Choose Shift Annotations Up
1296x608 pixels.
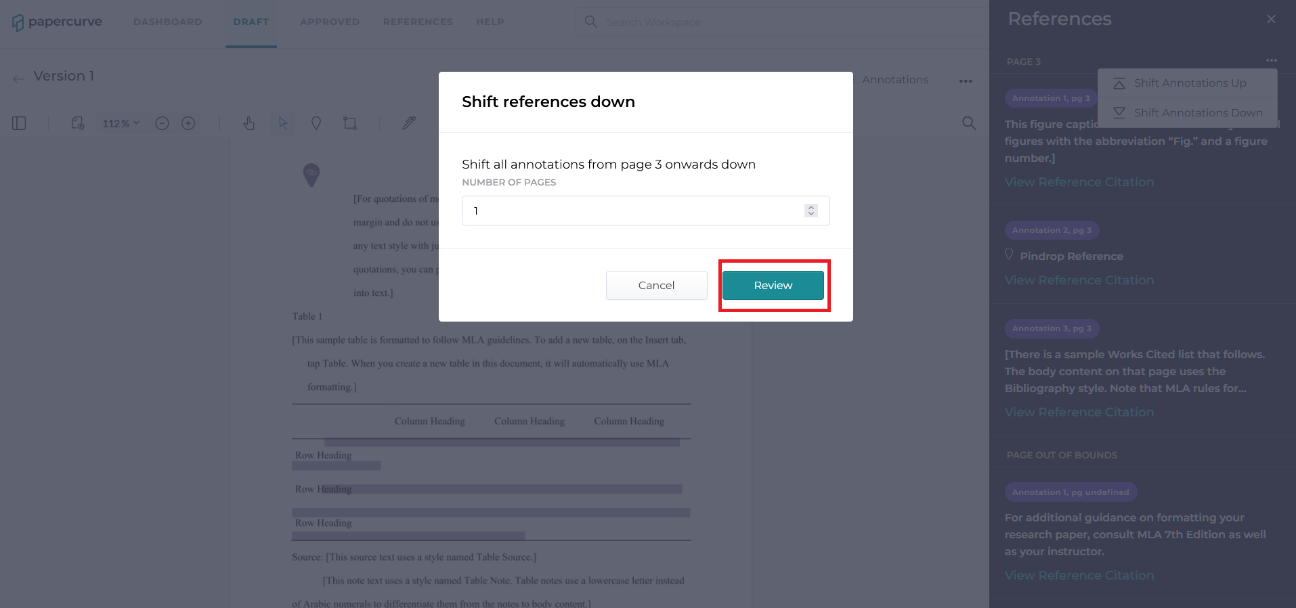[1188, 83]
